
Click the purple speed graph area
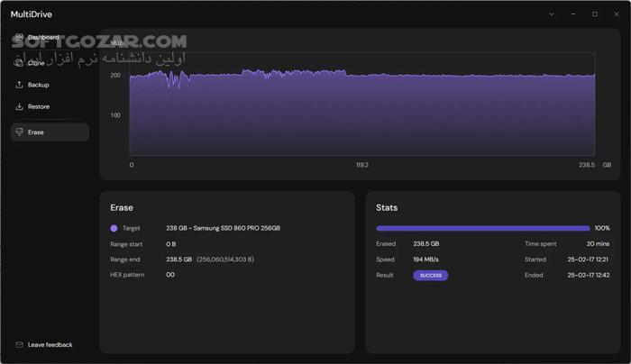pos(361,117)
